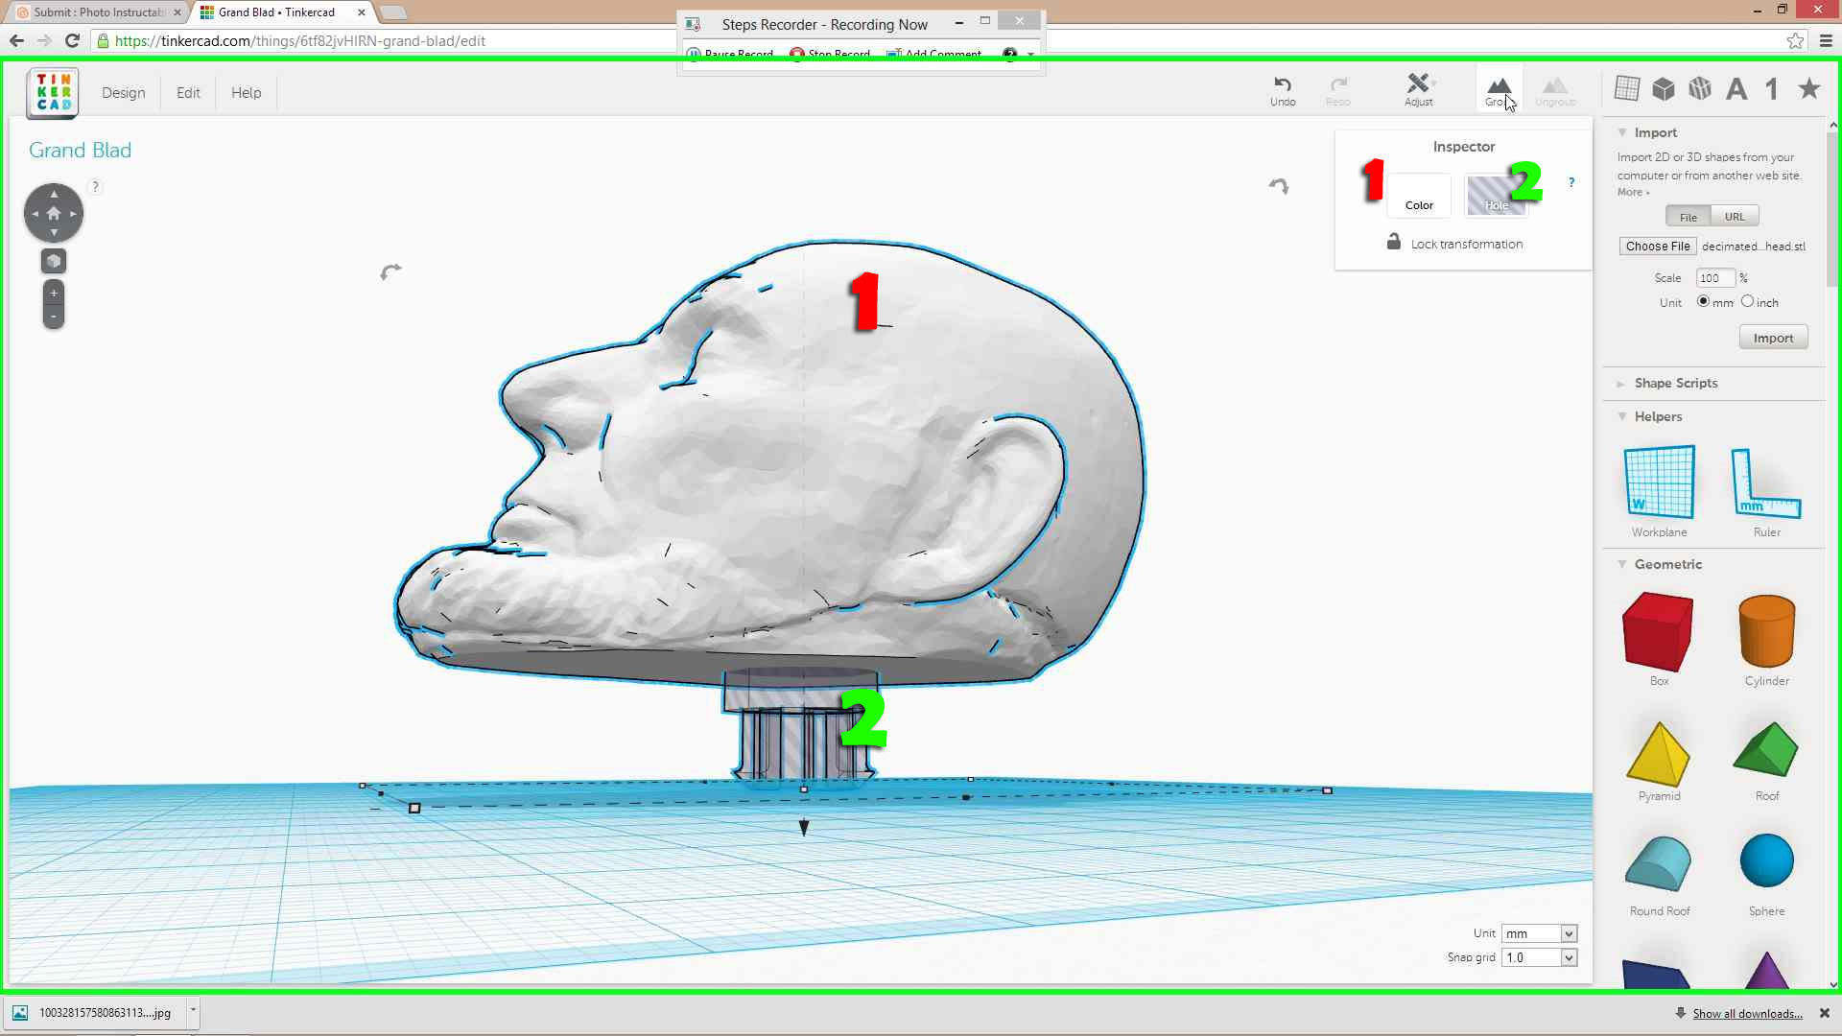Group the selected shapes
The image size is (1842, 1036).
[1499, 91]
